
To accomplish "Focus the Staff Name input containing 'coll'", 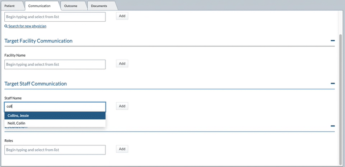I will (55, 107).
